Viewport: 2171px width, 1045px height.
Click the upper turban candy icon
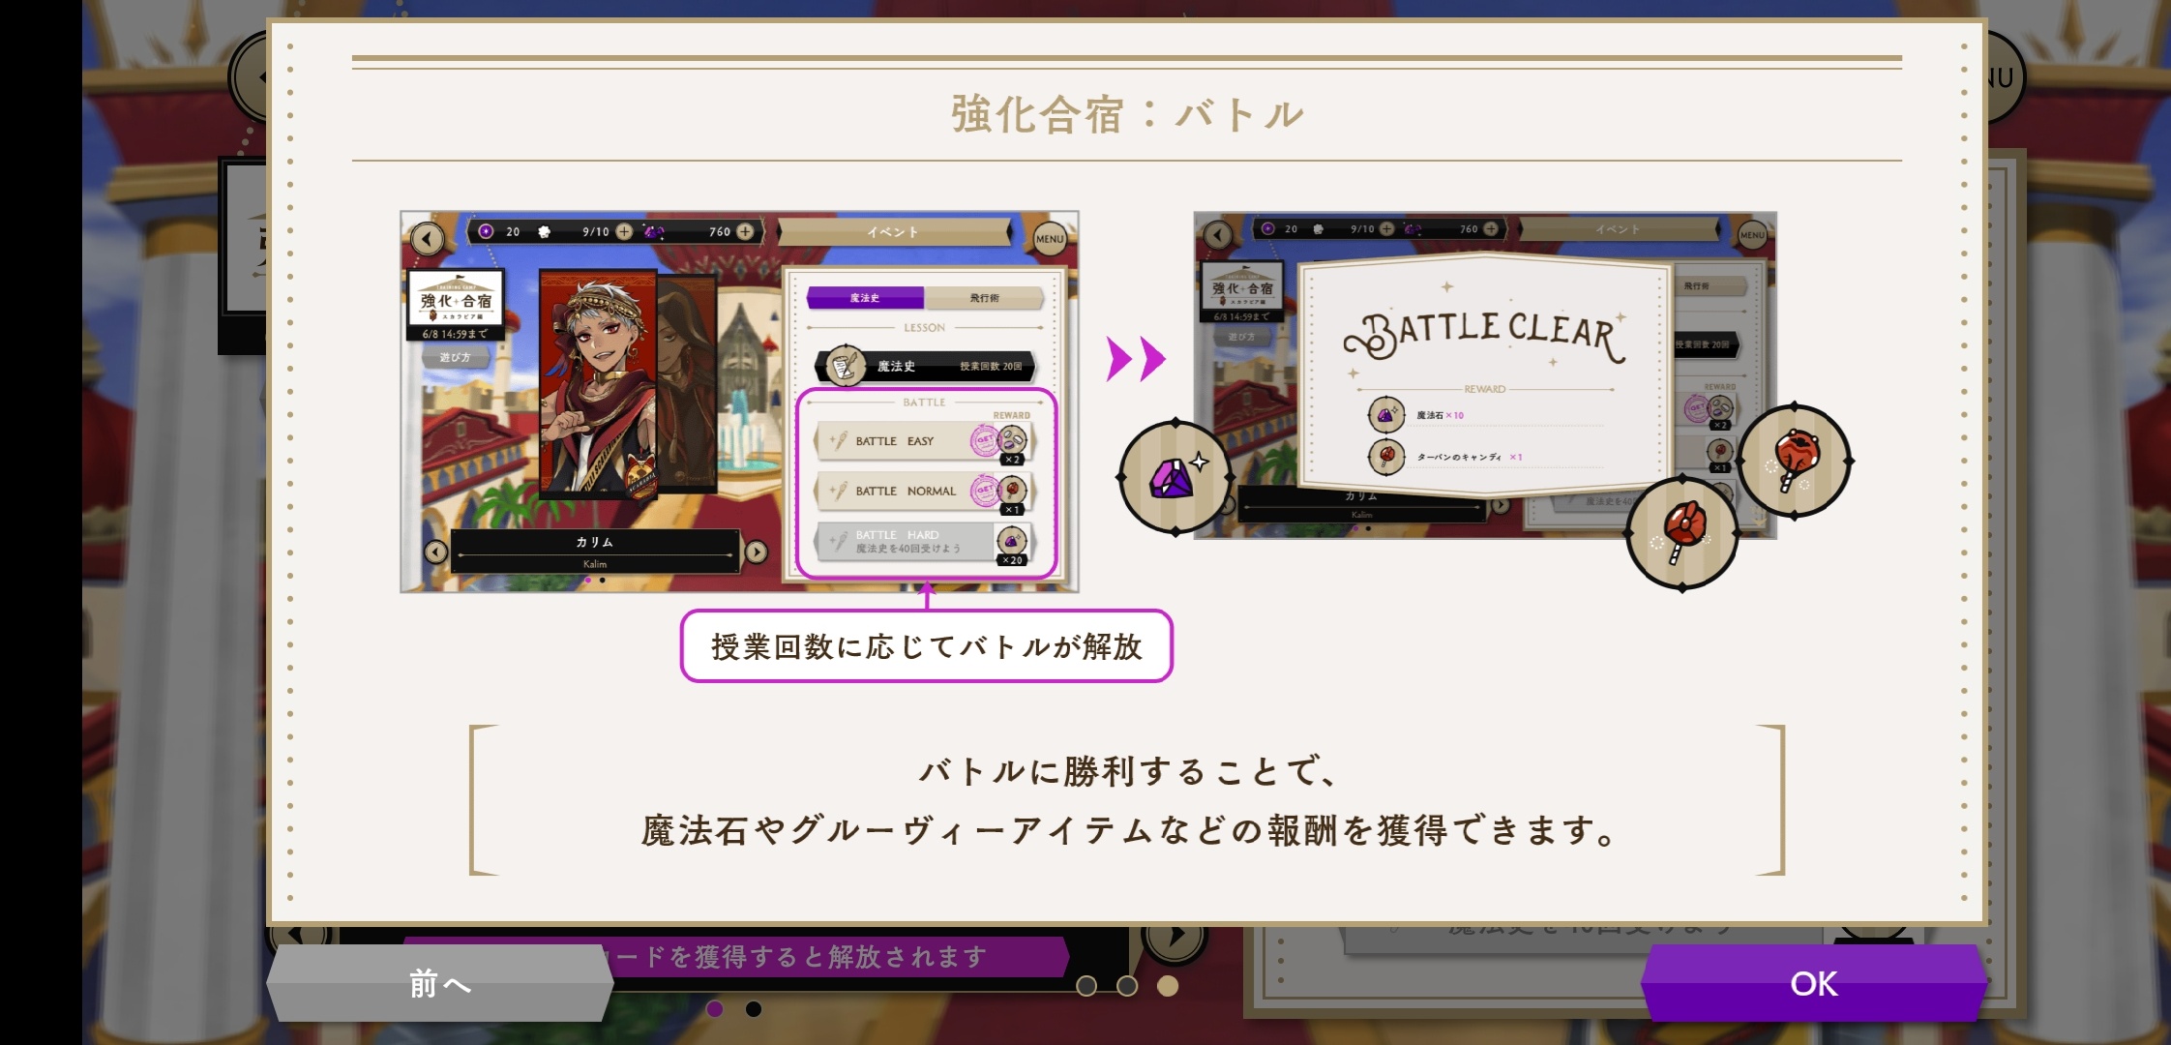coord(1795,462)
